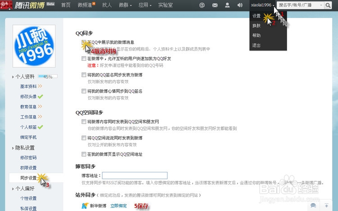Toggle 允许互听的用户快速加我为QQ好友 checkbox
Viewport: 338px width, 211px height.
84,58
